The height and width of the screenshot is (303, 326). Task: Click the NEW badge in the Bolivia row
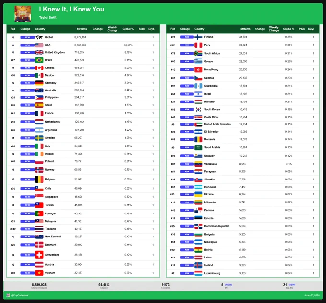186,250
